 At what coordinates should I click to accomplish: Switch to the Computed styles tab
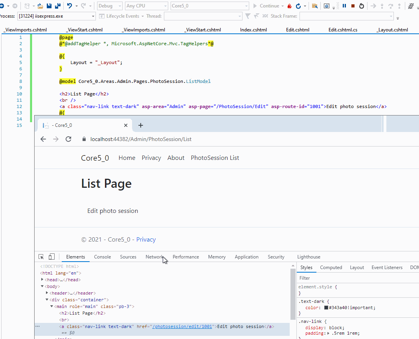tap(331, 268)
